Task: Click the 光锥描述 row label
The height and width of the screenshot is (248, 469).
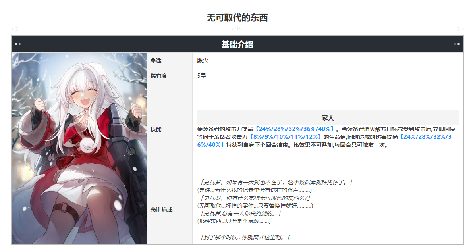Action: coord(162,210)
